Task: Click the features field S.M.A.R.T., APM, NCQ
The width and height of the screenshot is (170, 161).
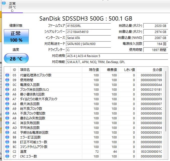Action: 117,62
